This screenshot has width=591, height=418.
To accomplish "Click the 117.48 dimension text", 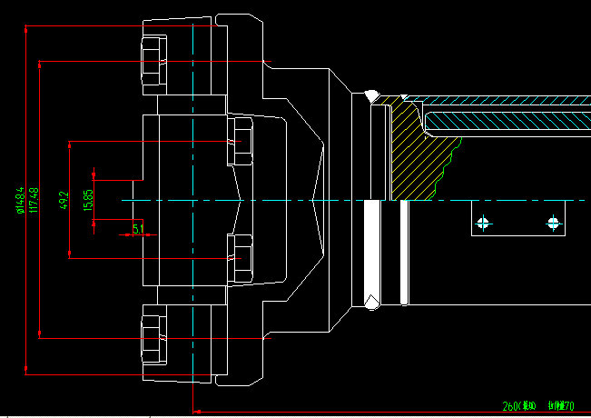I will (x=34, y=200).
